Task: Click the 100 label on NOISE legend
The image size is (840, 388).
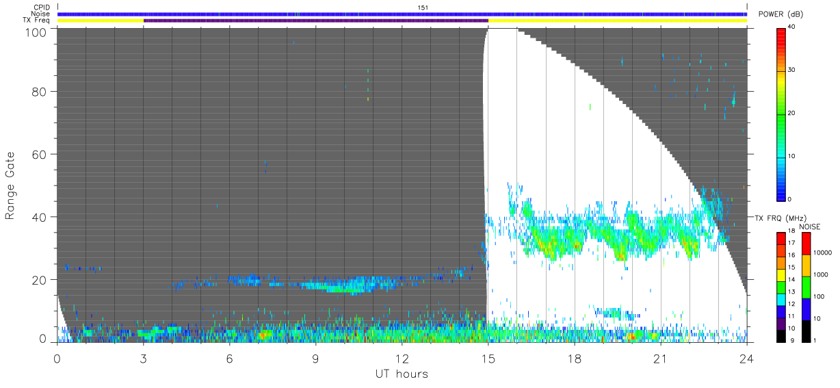Action: coord(819,297)
